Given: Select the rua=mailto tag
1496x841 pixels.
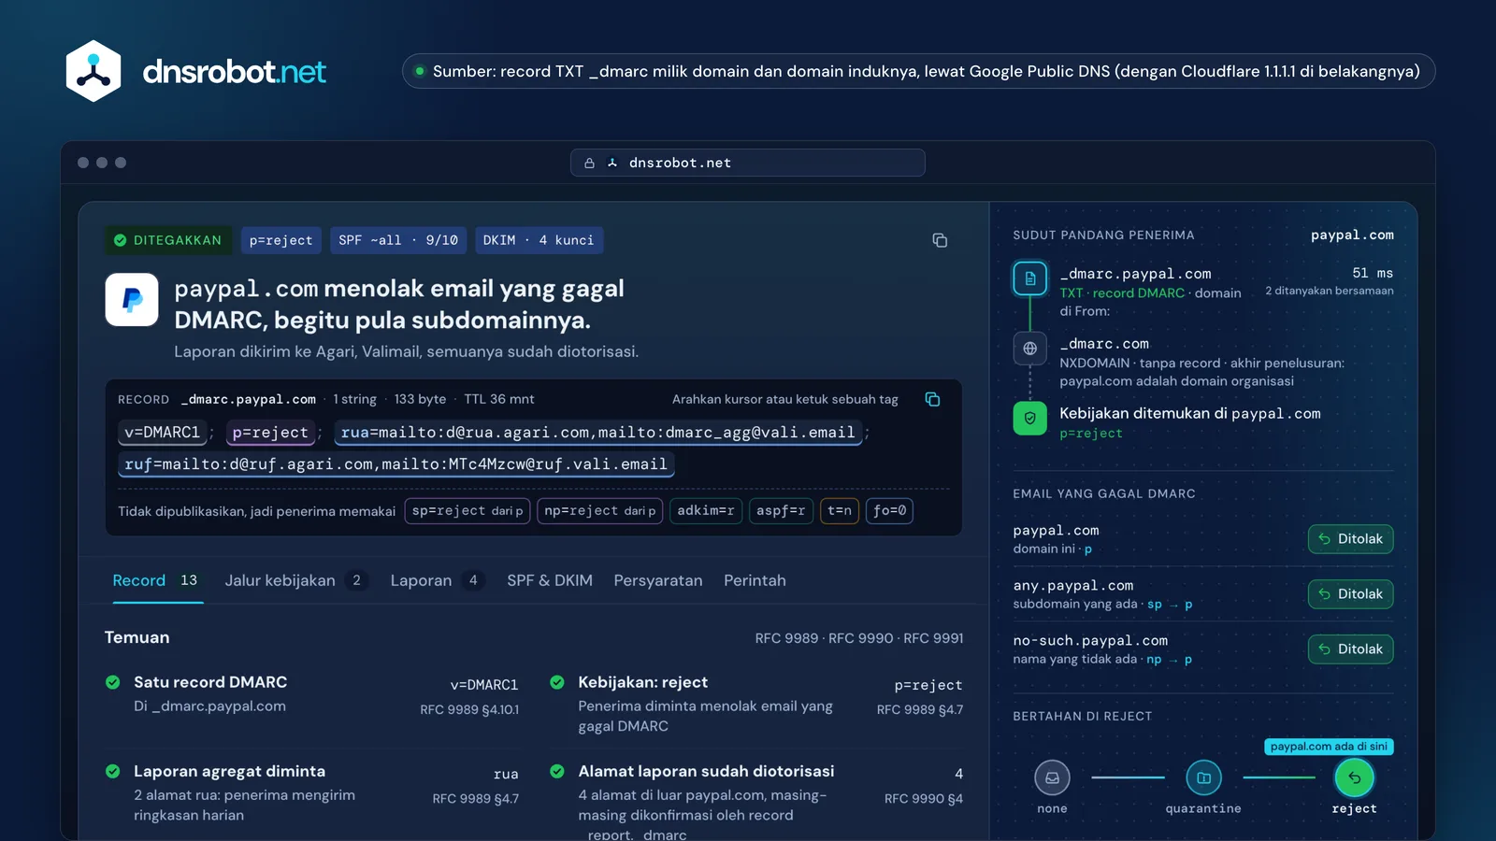Looking at the screenshot, I should [x=597, y=433].
